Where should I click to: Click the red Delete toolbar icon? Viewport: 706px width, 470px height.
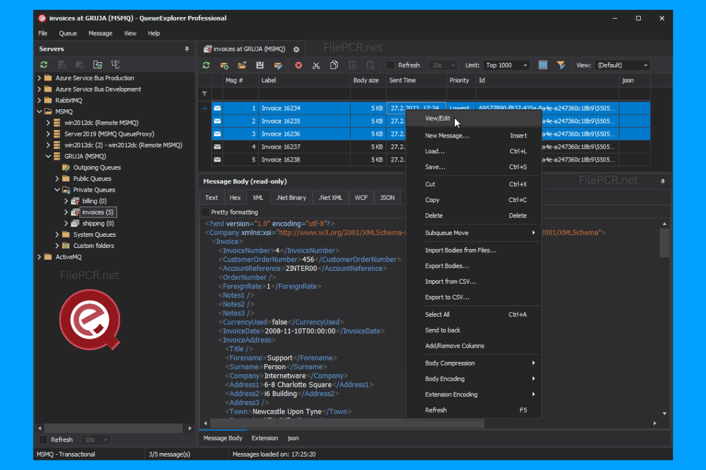tap(298, 65)
